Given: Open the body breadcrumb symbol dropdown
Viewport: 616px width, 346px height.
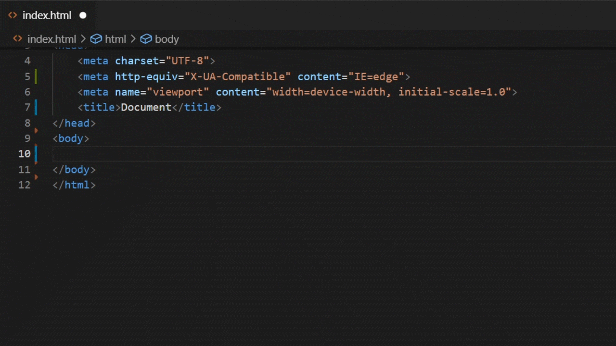Looking at the screenshot, I should click(x=167, y=39).
